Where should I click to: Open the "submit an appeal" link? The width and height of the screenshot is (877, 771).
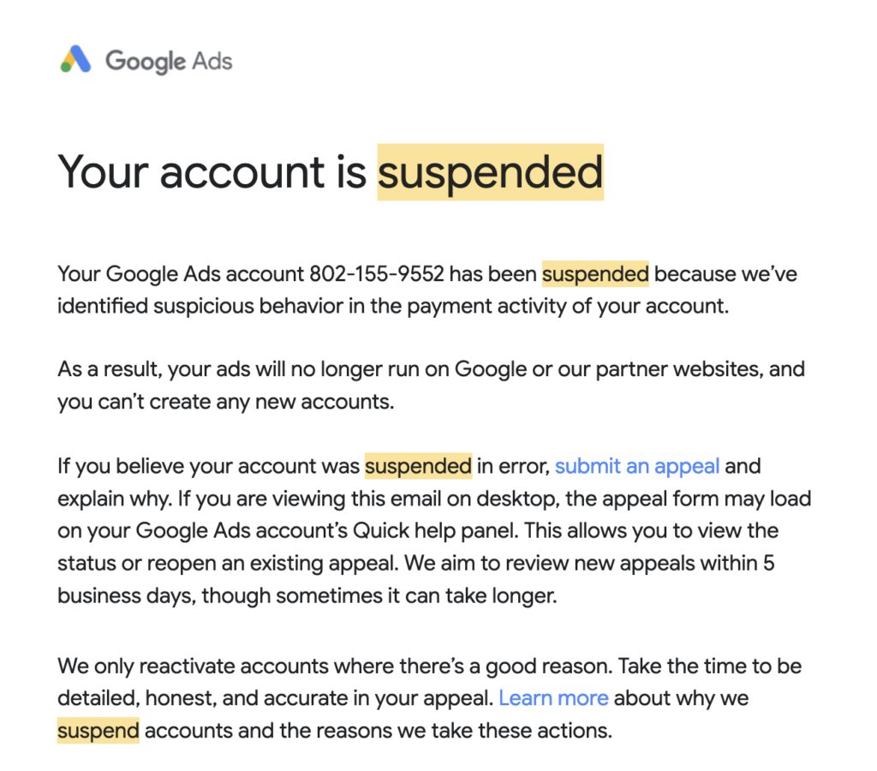pyautogui.click(x=637, y=466)
